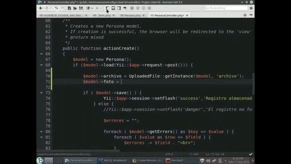291x164 pixels.
Task: Select the PersonaController.php tab
Action: (x=169, y=15)
